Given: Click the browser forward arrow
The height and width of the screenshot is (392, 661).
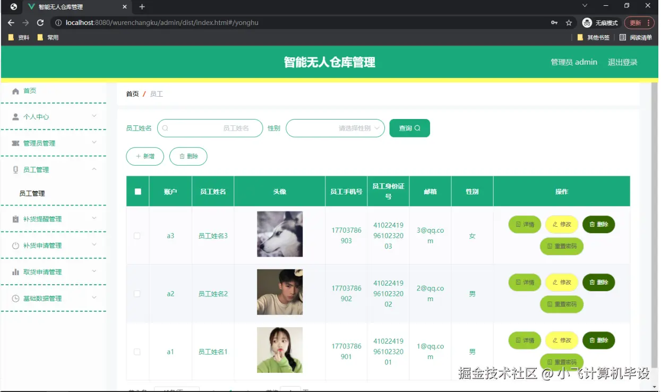Looking at the screenshot, I should tap(25, 23).
